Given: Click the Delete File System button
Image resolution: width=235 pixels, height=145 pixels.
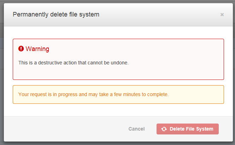Looking at the screenshot, I should point(188,129).
